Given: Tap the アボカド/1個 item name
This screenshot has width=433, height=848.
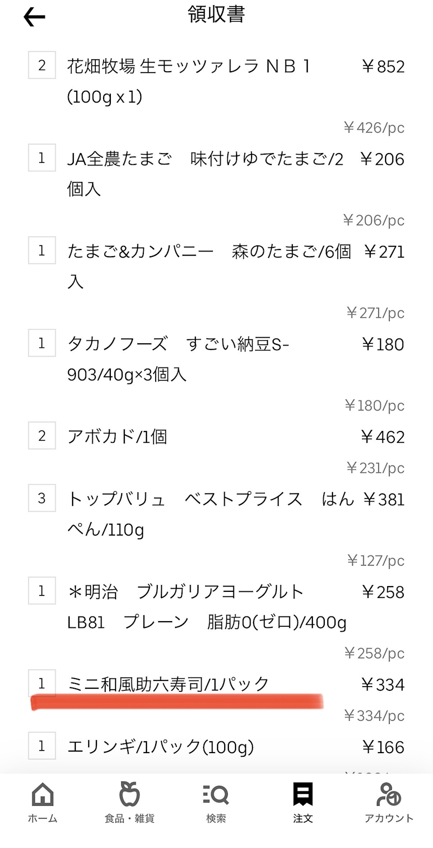Looking at the screenshot, I should [117, 437].
